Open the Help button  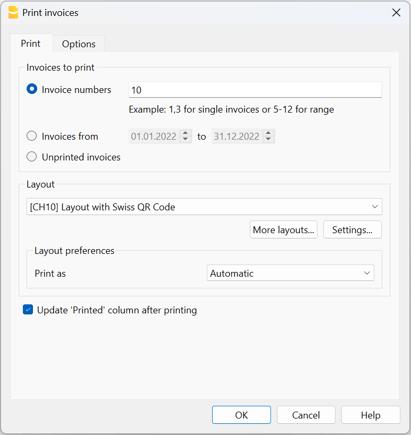[371, 415]
